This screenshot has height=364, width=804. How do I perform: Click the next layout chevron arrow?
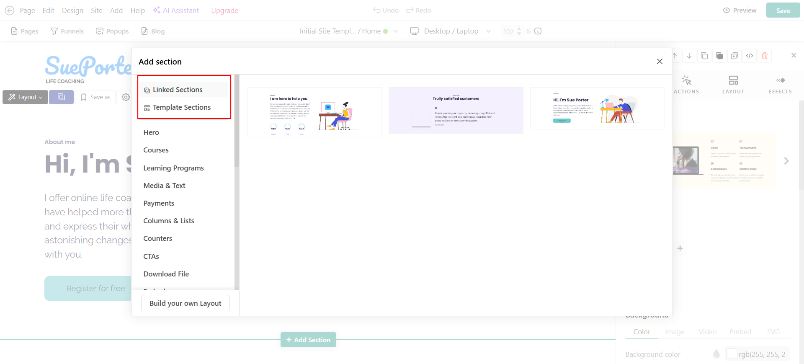(786, 161)
